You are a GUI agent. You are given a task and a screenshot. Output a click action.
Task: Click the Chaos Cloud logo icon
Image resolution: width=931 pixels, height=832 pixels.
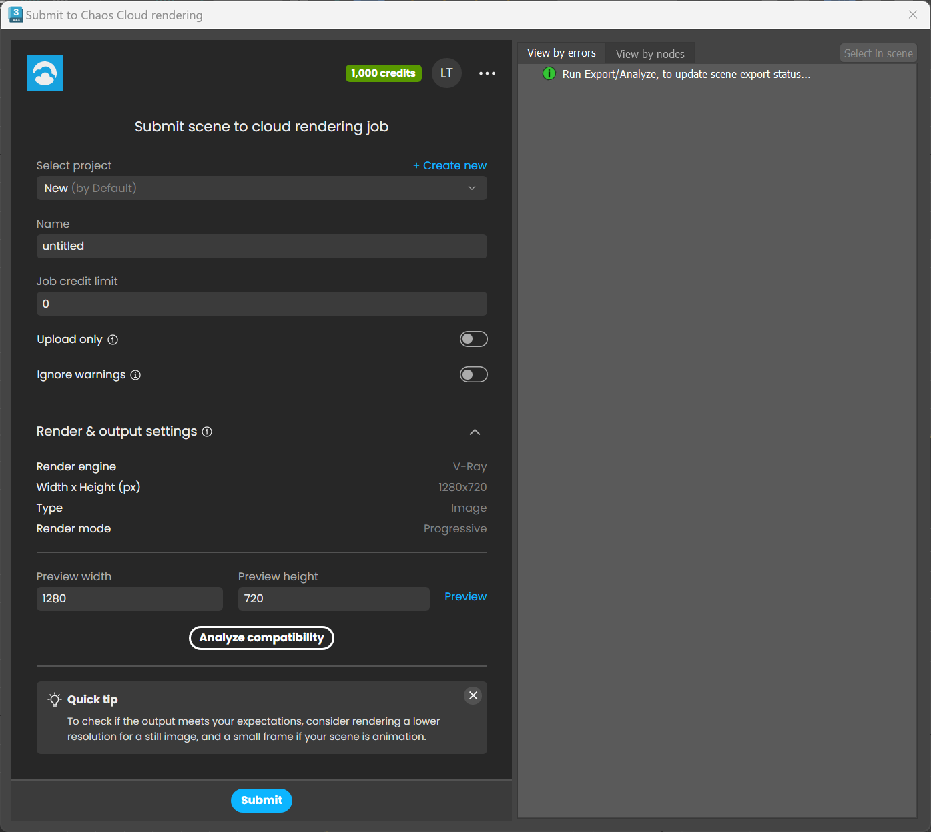44,73
